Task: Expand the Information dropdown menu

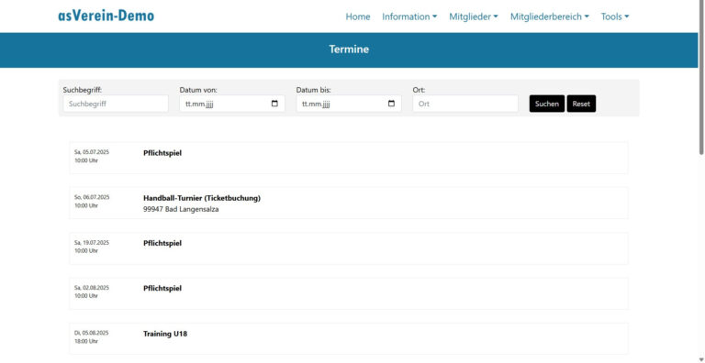Action: coord(409,16)
